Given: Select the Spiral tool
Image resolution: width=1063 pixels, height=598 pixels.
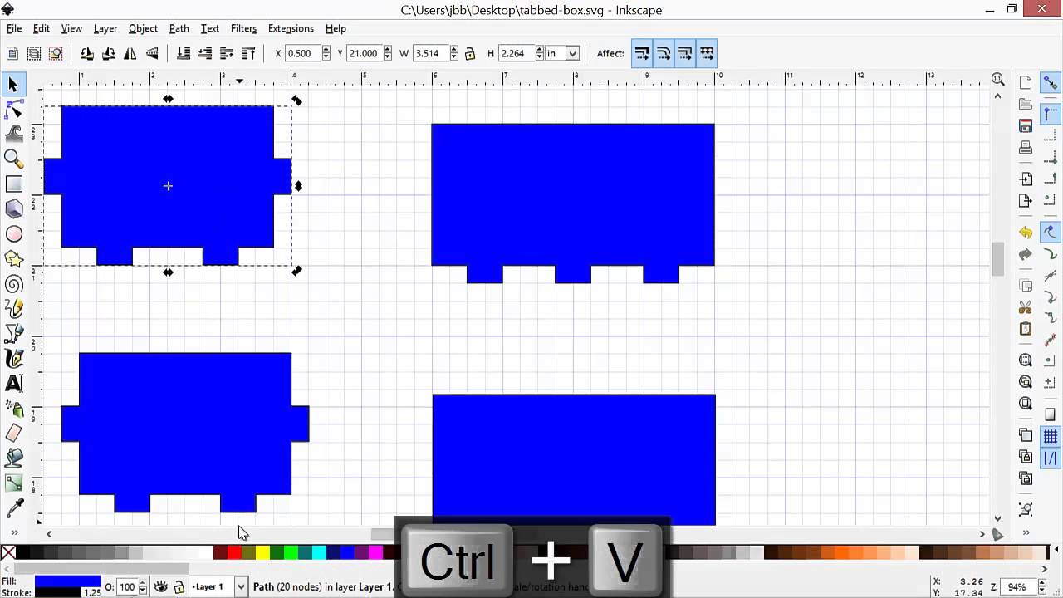Looking at the screenshot, I should point(13,284).
